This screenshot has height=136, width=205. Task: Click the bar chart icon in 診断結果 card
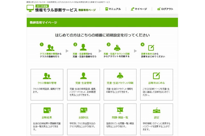click(x=47, y=110)
